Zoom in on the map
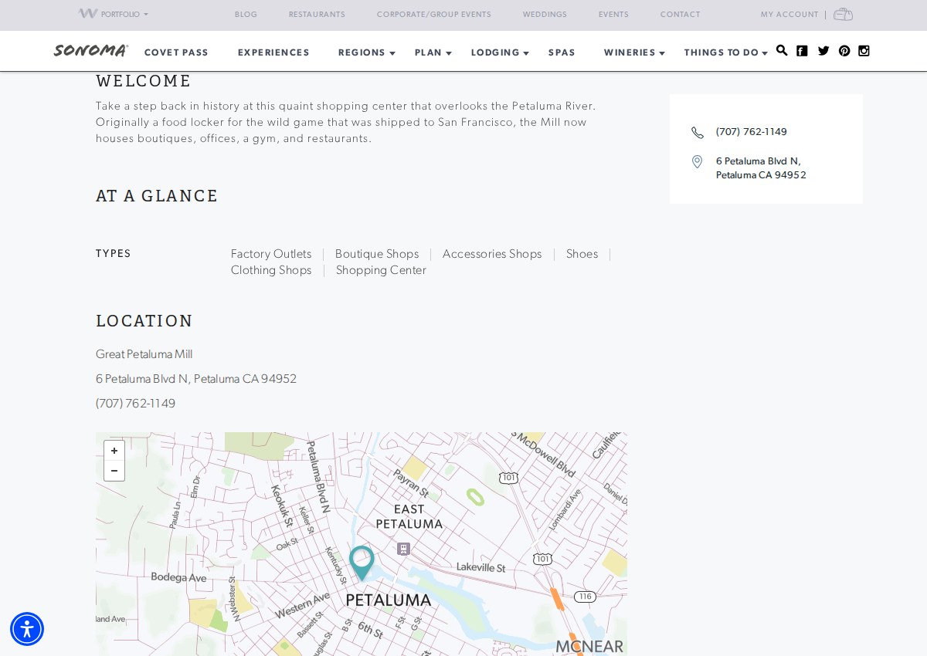 114,451
